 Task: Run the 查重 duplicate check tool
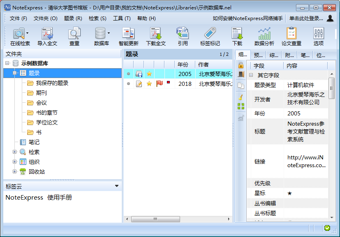[74, 37]
